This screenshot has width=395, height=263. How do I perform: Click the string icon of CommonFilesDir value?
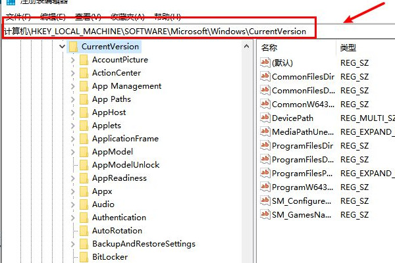coord(265,76)
